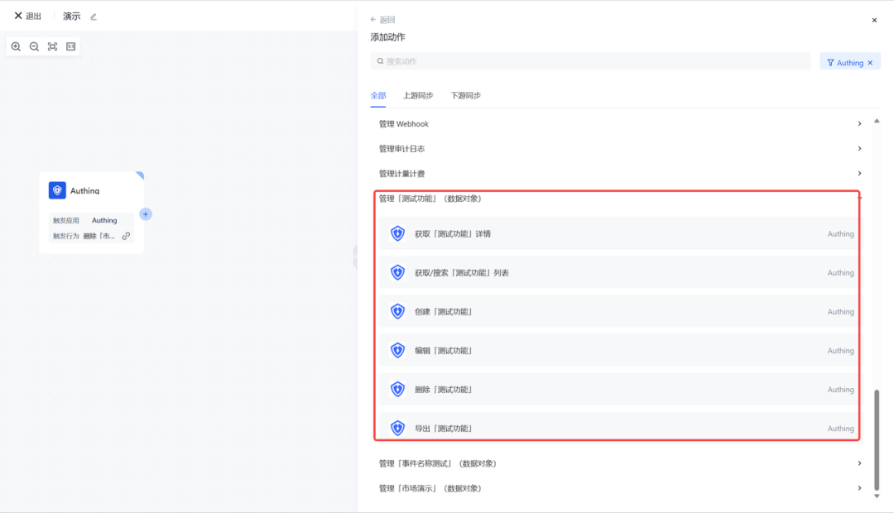Select action 获取/搜索「测试功能」列表
The image size is (894, 513).
point(620,272)
